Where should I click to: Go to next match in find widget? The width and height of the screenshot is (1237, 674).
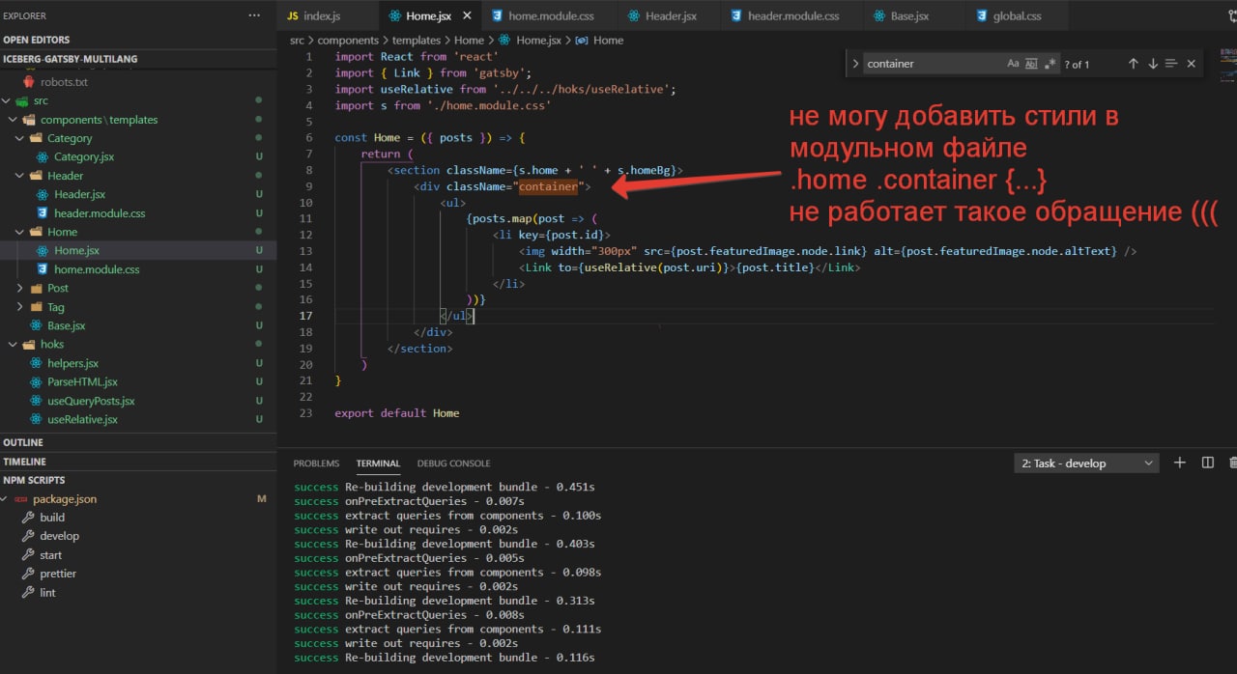click(x=1152, y=64)
